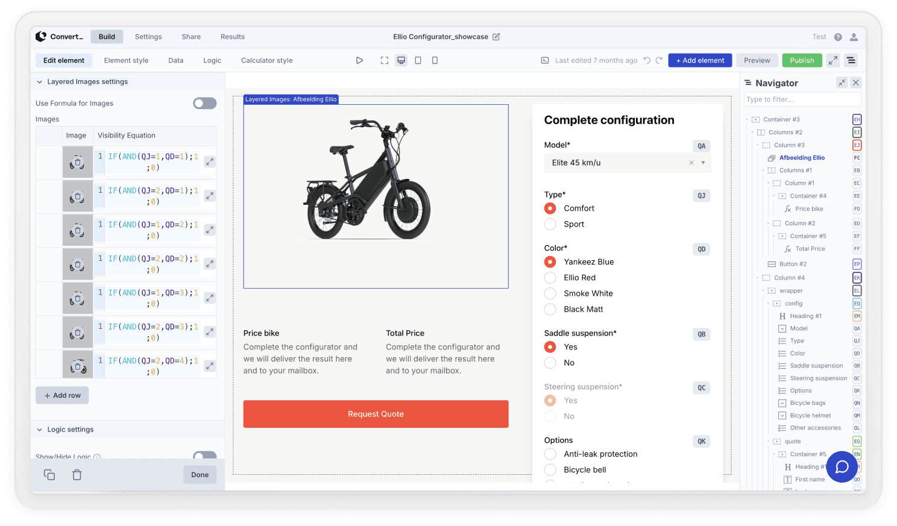
Task: Check the Bicycle bell option
Action: coord(550,470)
